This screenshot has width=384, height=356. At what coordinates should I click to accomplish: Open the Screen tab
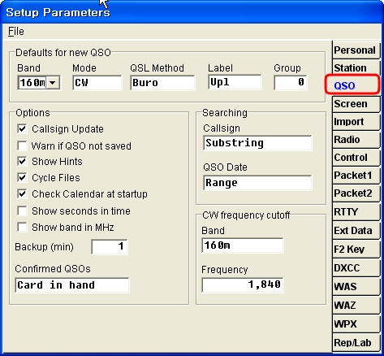tap(356, 104)
